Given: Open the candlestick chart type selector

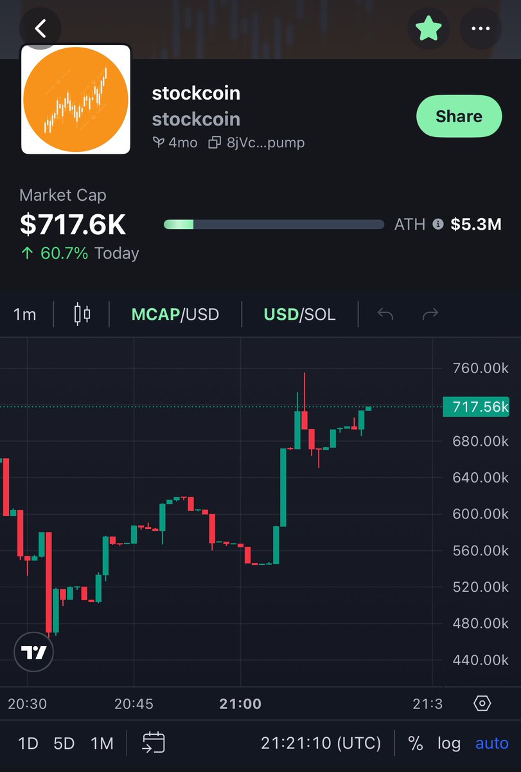Looking at the screenshot, I should [x=82, y=315].
